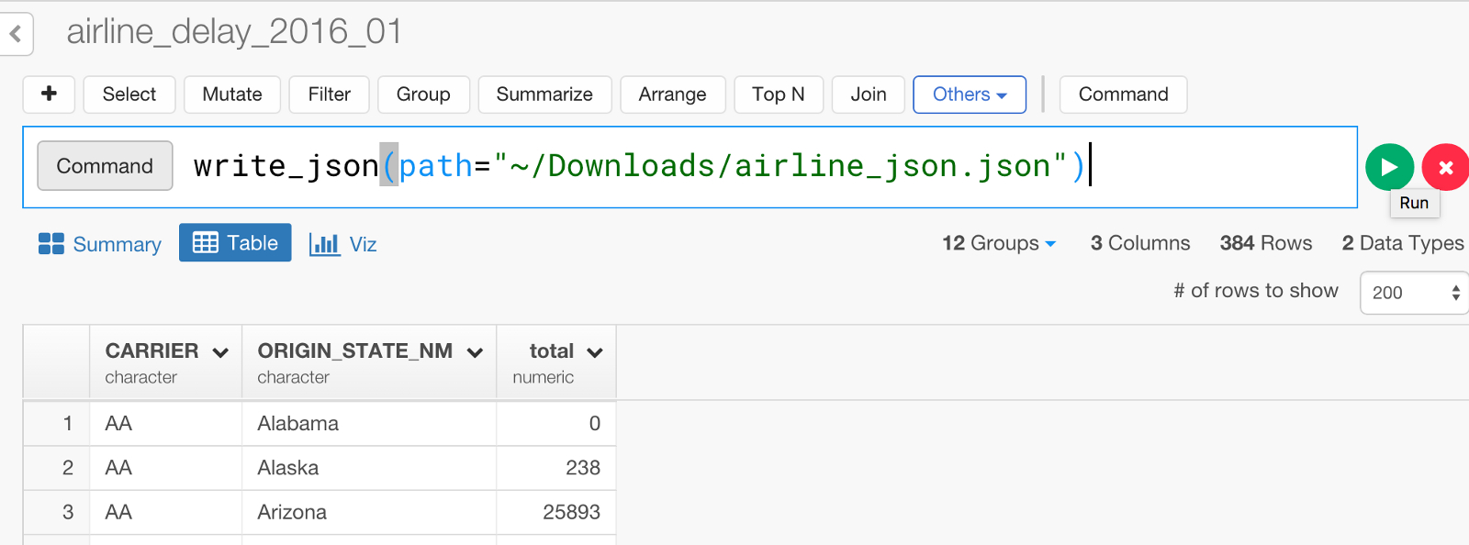Viewport: 1469px width, 545px height.
Task: Add a new step with plus button
Action: (50, 95)
